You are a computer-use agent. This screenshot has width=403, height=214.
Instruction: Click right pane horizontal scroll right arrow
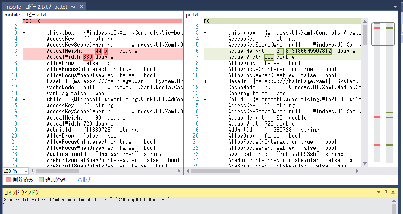357,171
